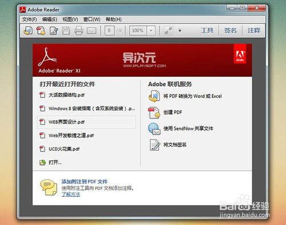Open the 注释 panel

254,30
